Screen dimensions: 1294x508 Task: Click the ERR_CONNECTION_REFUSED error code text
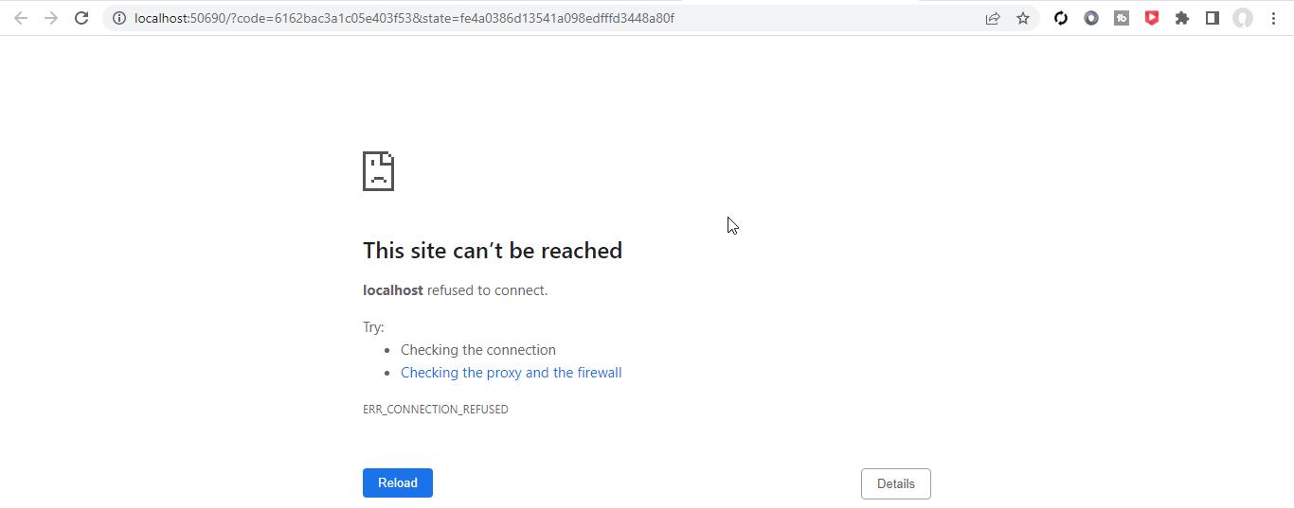(436, 410)
